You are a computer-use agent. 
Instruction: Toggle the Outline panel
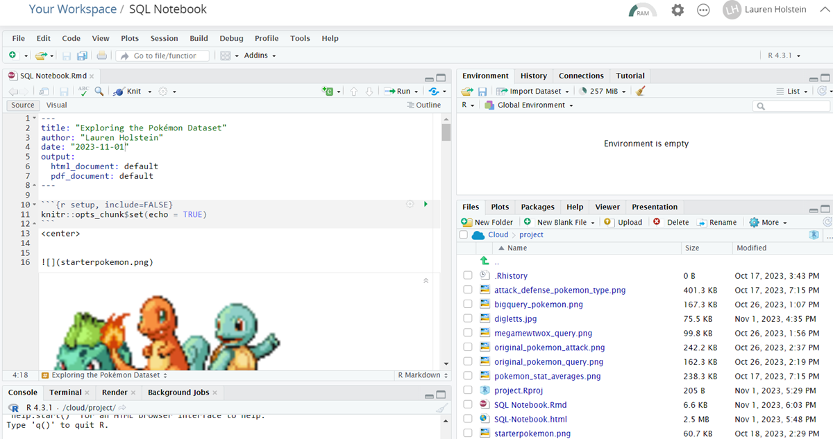tap(424, 105)
